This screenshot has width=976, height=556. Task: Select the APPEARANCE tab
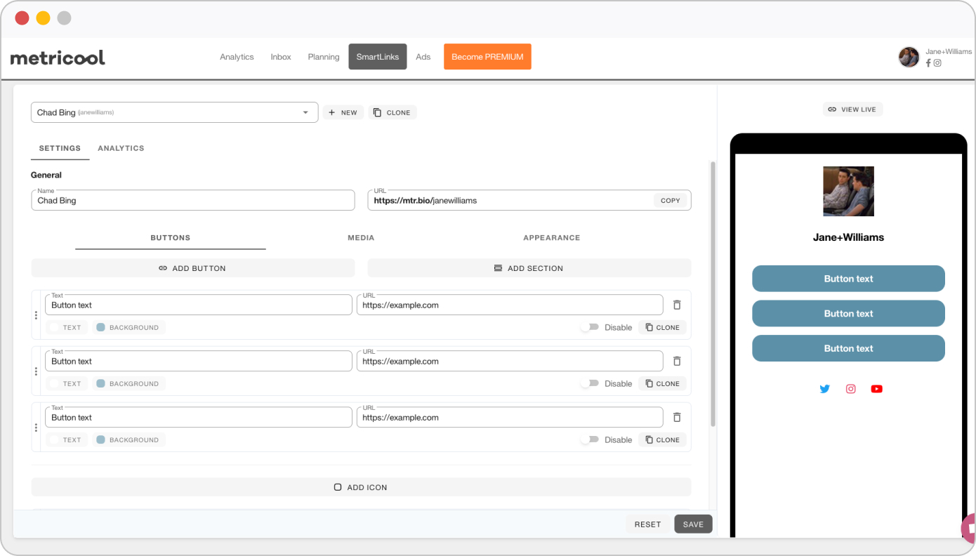(552, 238)
